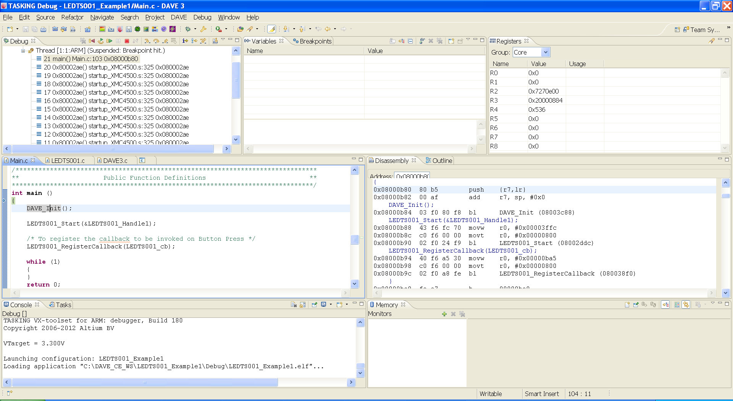Click the Pin Console icon
This screenshot has width=733, height=401.
tap(314, 304)
